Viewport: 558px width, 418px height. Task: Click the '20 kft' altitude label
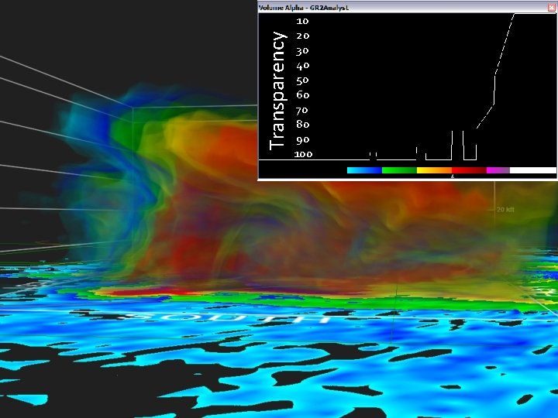[x=505, y=210]
